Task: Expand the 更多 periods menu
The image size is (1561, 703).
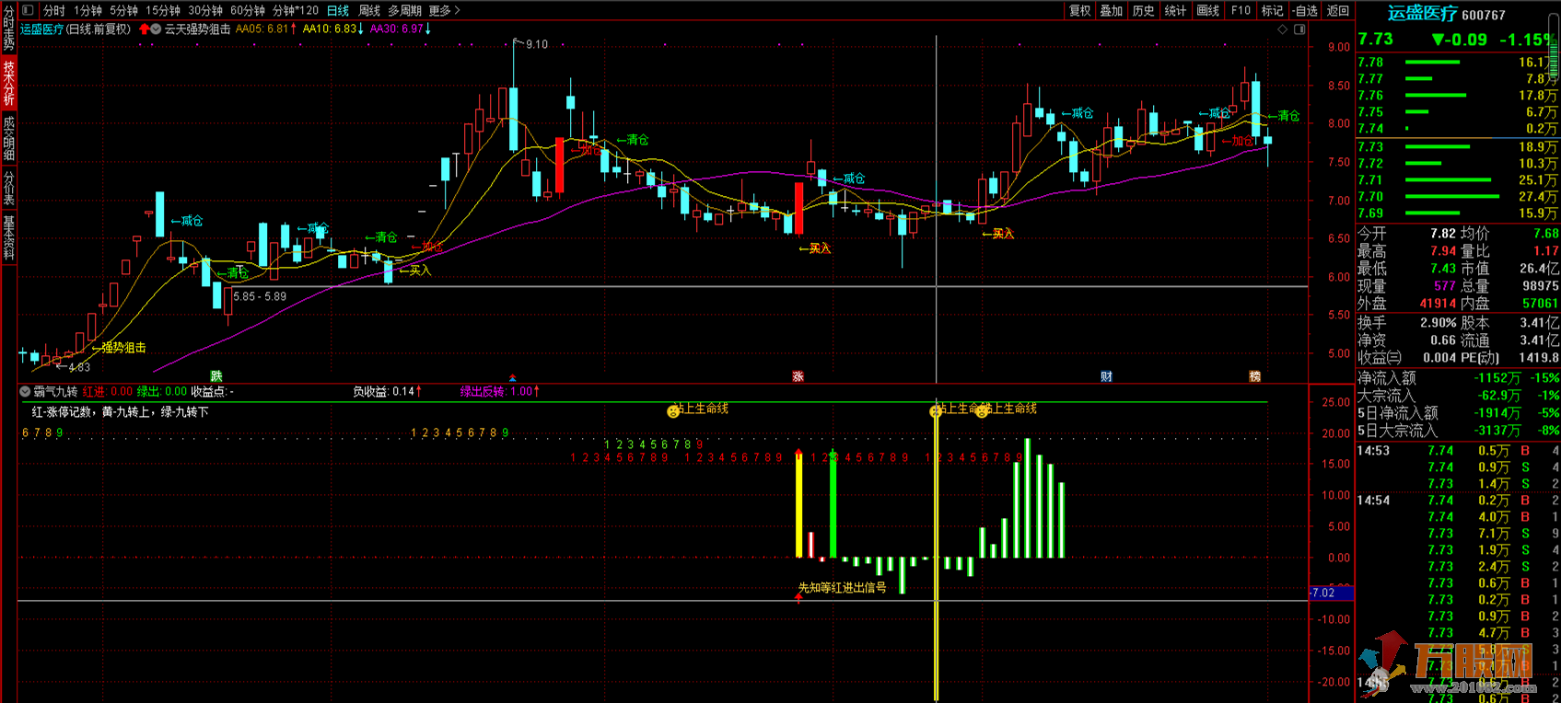Action: pos(445,10)
